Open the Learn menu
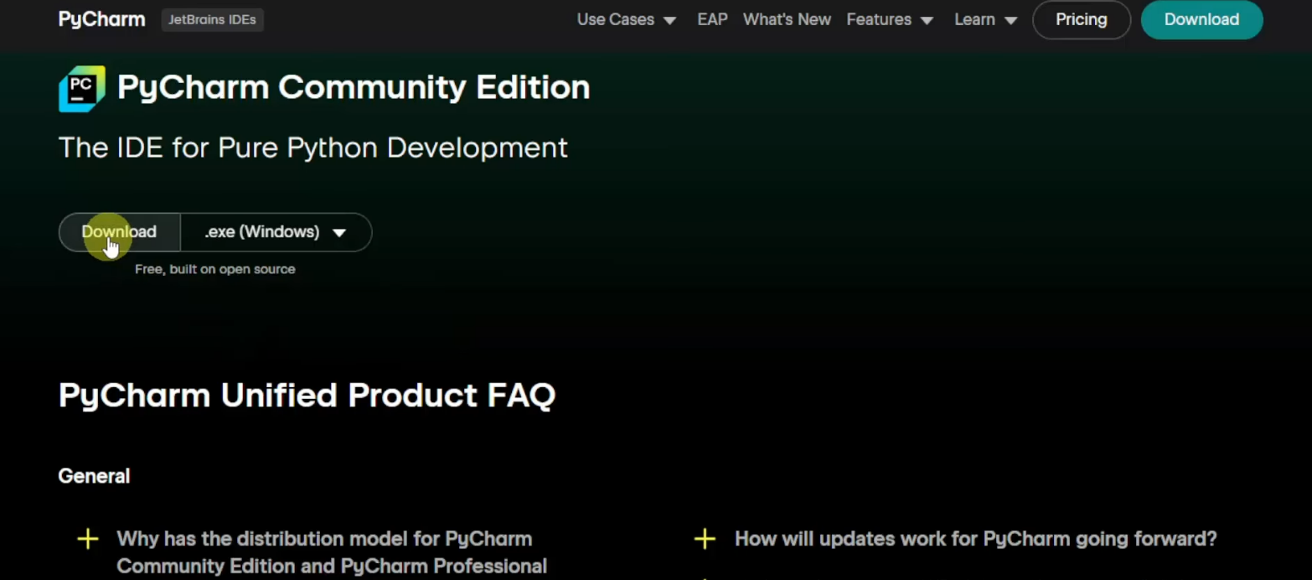This screenshot has width=1312, height=580. tap(974, 19)
